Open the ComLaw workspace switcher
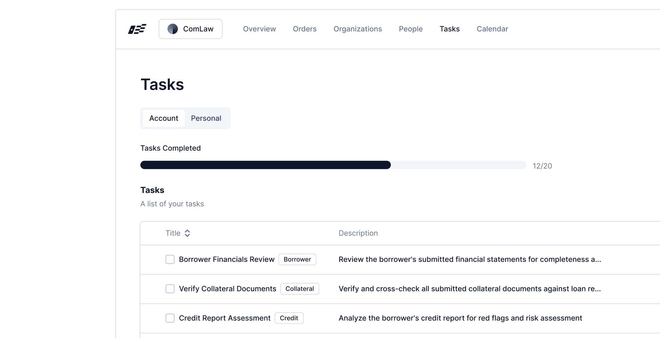 (190, 29)
